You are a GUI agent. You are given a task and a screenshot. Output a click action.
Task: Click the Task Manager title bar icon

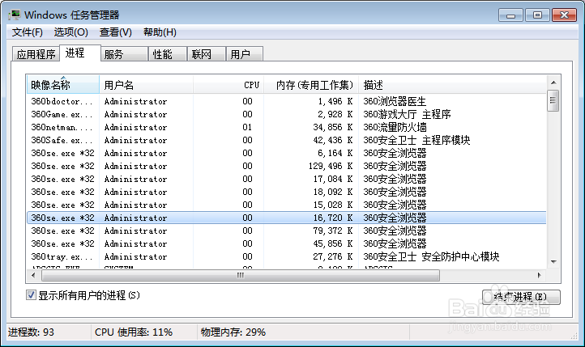coord(15,15)
